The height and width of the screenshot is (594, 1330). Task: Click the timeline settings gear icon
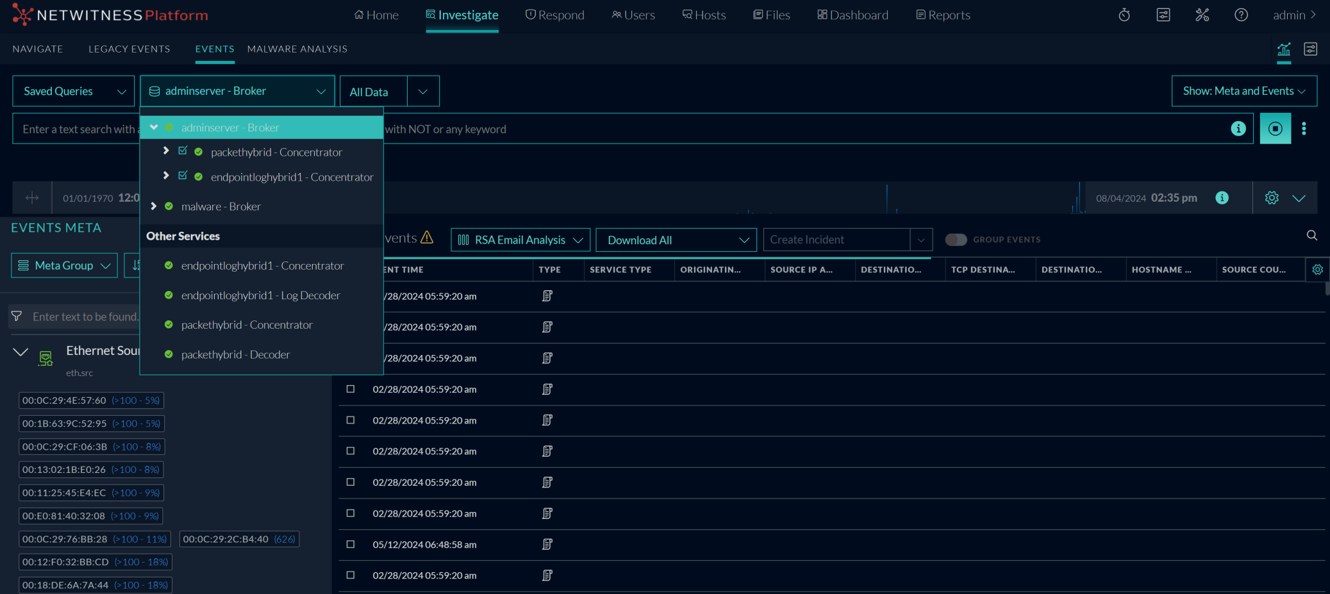tap(1272, 197)
